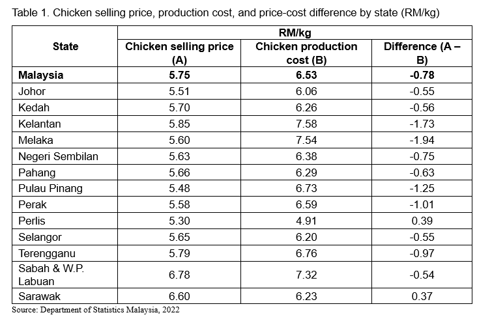
Task: Click the Chicken production cost (B) header
Action: [x=306, y=53]
